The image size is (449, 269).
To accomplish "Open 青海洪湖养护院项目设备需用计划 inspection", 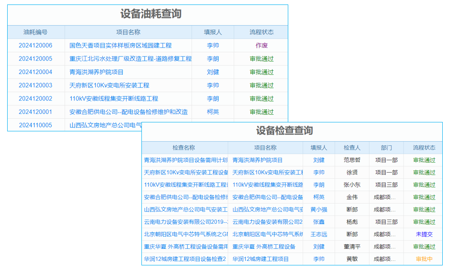I will (186, 160).
